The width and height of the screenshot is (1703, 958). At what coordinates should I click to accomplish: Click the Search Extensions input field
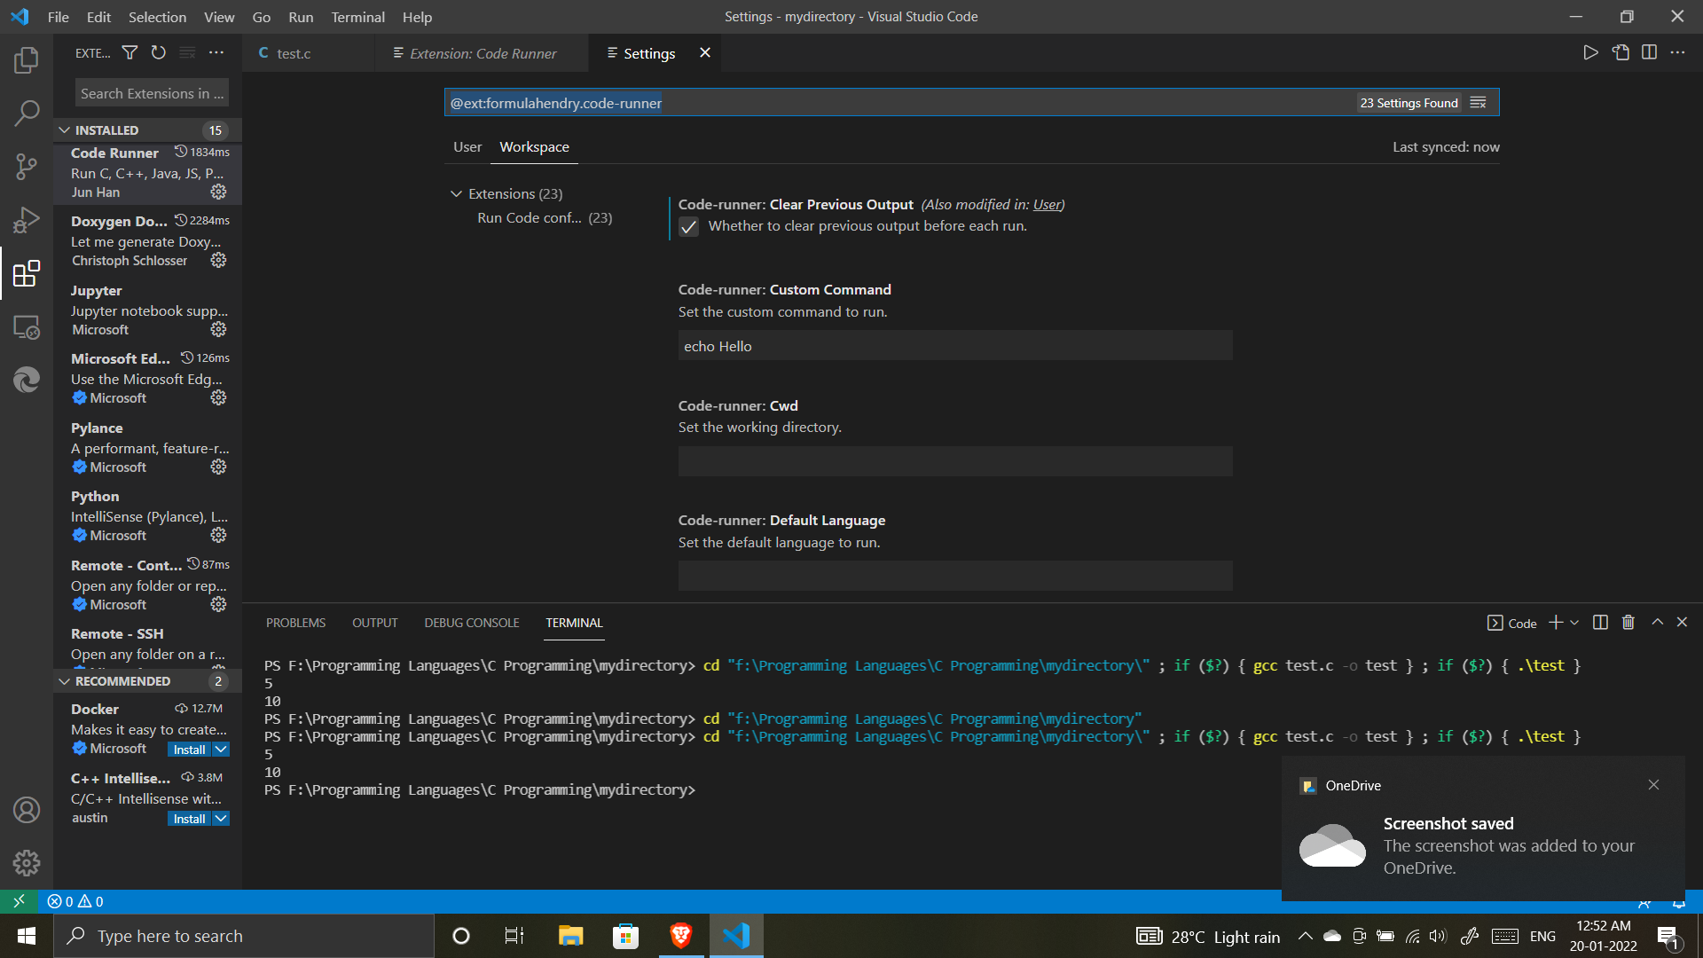(x=152, y=93)
